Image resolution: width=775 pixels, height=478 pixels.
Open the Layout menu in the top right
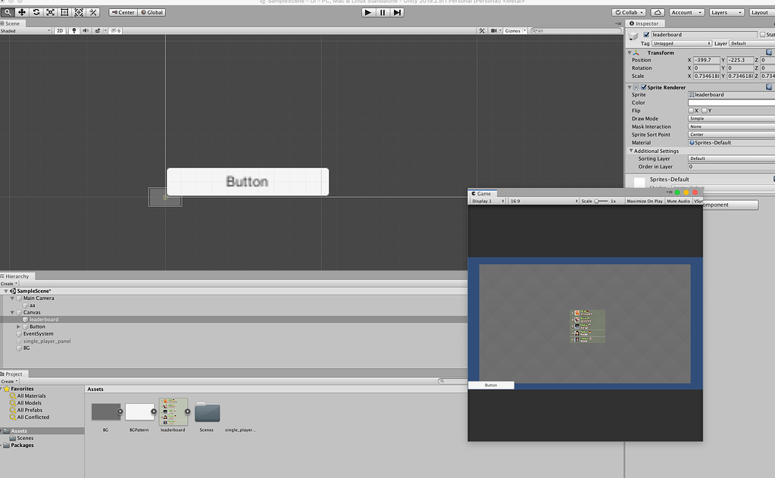coord(761,11)
